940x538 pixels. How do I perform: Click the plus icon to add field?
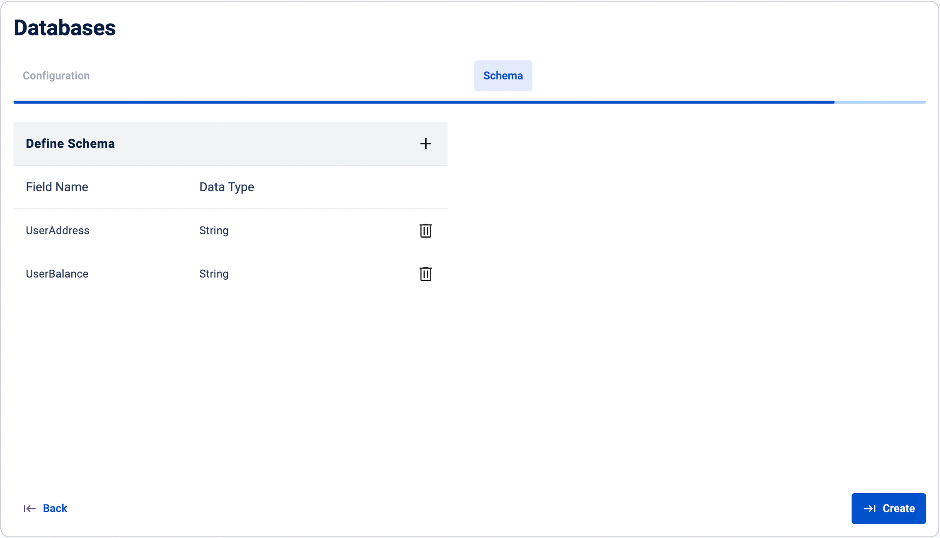click(x=426, y=143)
